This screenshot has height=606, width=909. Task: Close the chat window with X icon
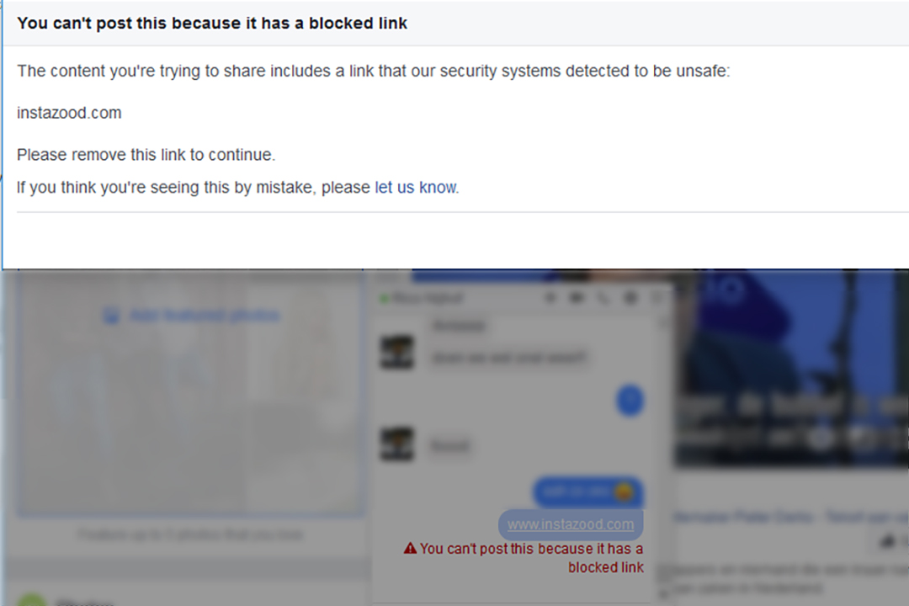[x=656, y=298]
